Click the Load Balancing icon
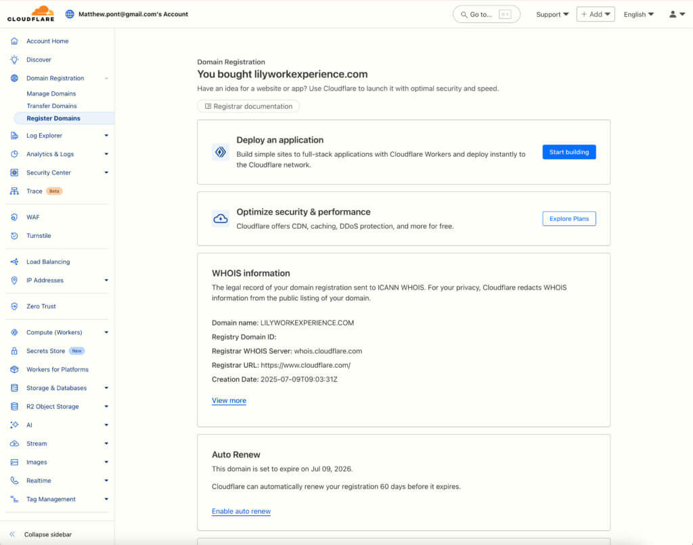 (x=14, y=262)
